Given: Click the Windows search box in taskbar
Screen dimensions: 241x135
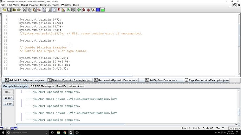Looking at the screenshot, I should [x=27, y=133].
